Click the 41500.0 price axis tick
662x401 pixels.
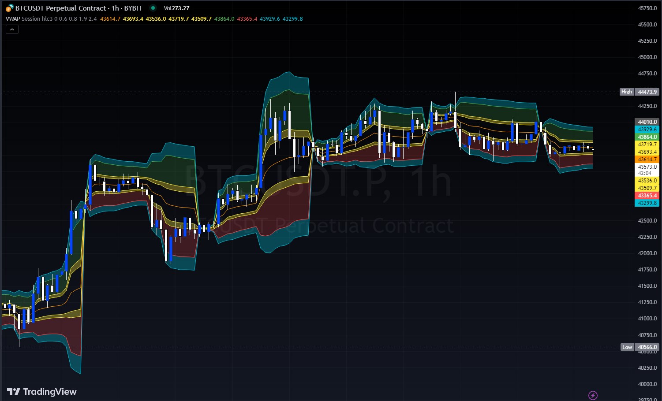[x=647, y=286]
